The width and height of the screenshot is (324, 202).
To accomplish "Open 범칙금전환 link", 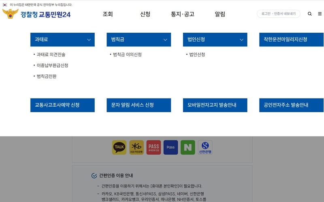I will (47, 76).
